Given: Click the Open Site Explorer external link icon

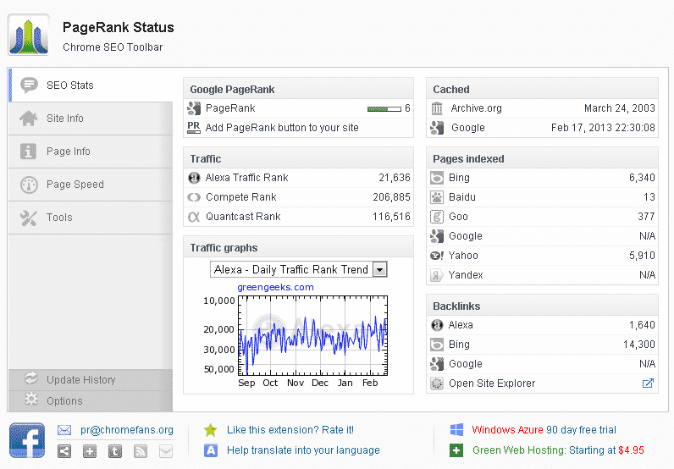Looking at the screenshot, I should [648, 383].
